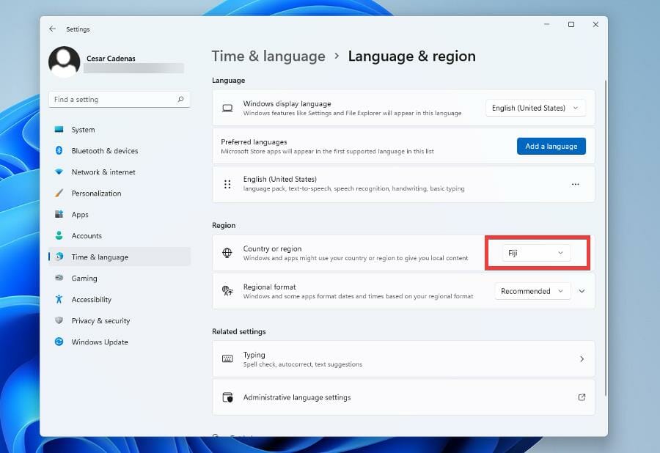Click the Personalization brush icon

(59, 193)
